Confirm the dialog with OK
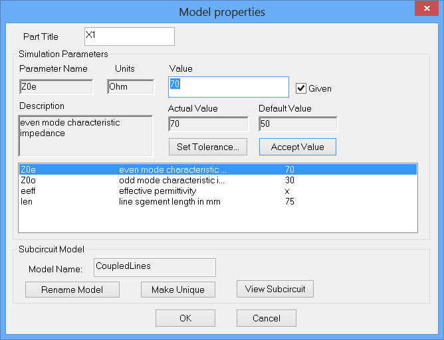This screenshot has width=444, height=340. [185, 318]
